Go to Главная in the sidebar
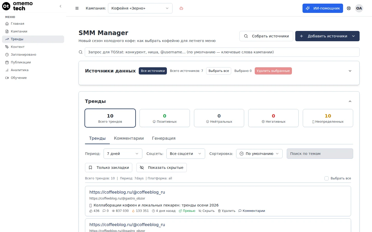This screenshot has width=372, height=232. coord(33,24)
